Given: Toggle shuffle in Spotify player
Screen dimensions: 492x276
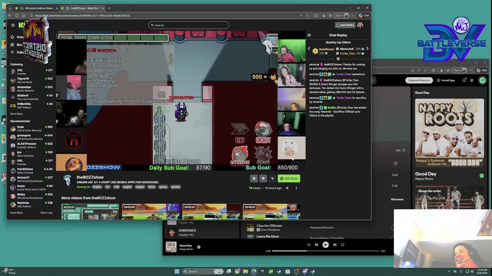Looking at the screenshot, I should 308,245.
